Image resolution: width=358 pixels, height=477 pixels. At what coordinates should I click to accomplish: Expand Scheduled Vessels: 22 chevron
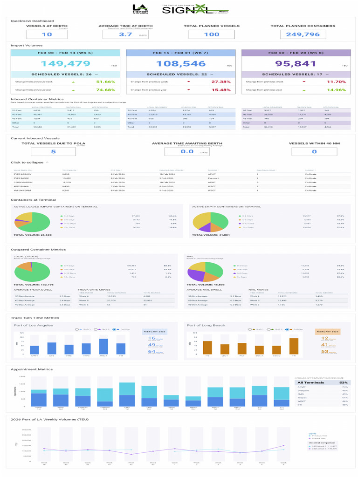(212, 74)
